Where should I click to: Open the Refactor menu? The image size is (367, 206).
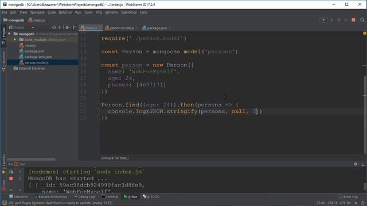pyautogui.click(x=65, y=13)
